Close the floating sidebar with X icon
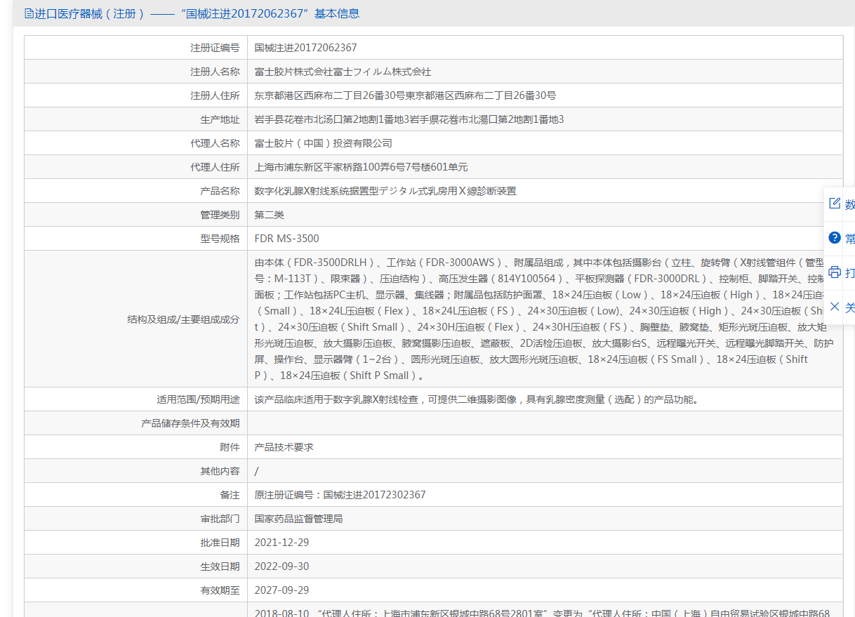 click(x=835, y=306)
